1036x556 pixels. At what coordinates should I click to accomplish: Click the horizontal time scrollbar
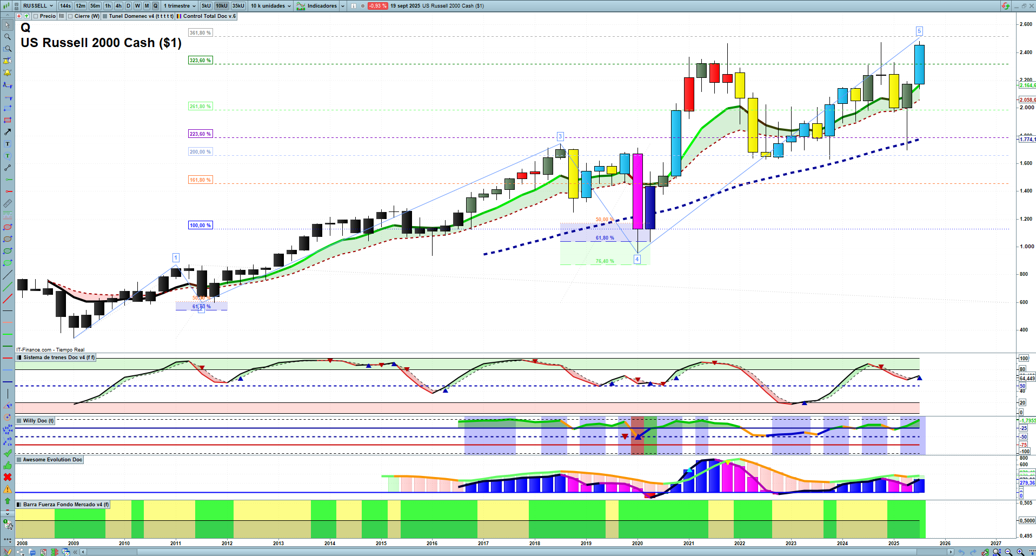pos(516,552)
